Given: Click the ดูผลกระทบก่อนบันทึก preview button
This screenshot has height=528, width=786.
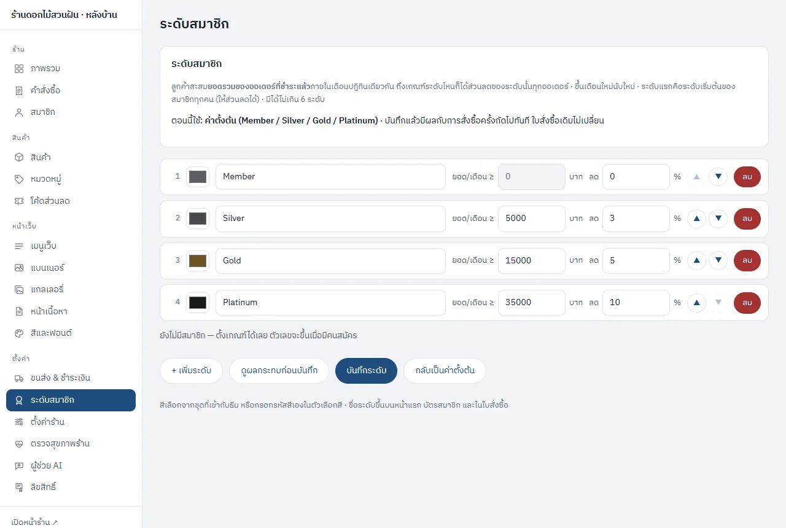Looking at the screenshot, I should 279,371.
